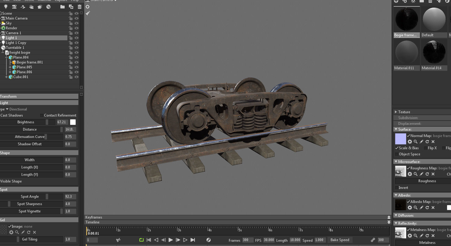Click the Bake Speed button
Viewport: 451px width, 246px height.
click(340, 240)
